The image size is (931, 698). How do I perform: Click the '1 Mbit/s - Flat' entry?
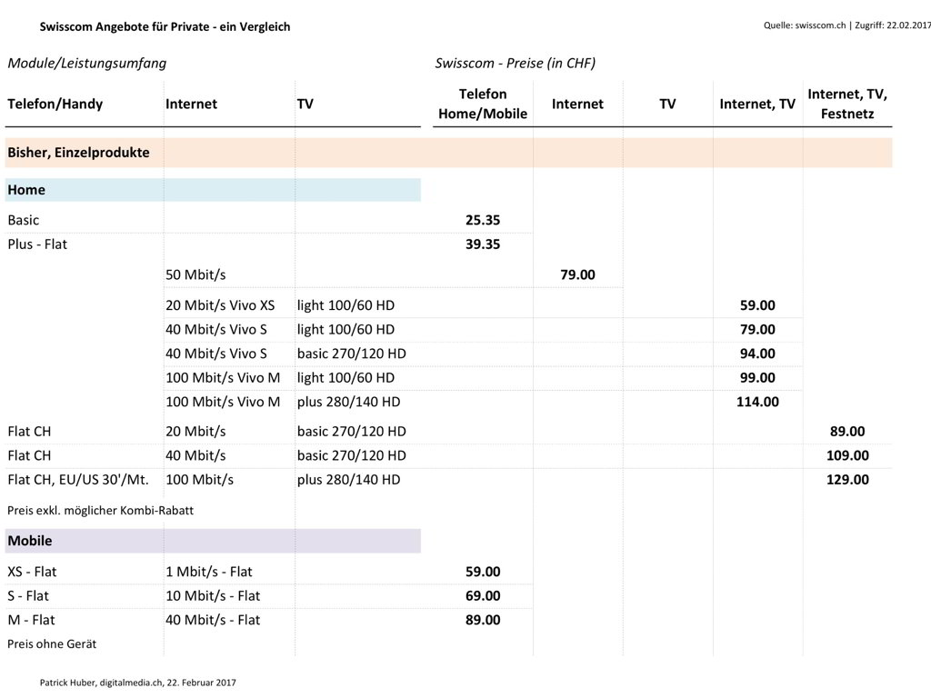tap(208, 573)
